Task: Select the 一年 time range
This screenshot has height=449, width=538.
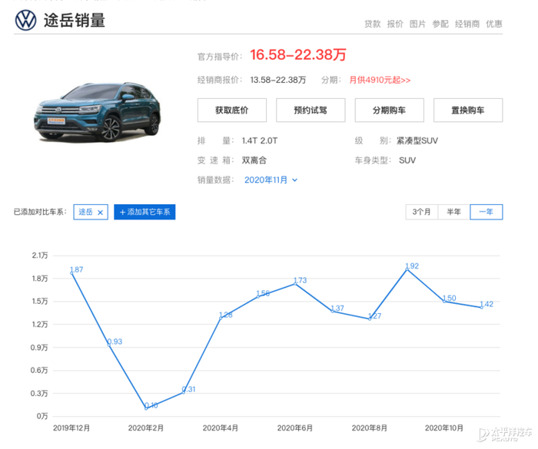Action: click(486, 212)
